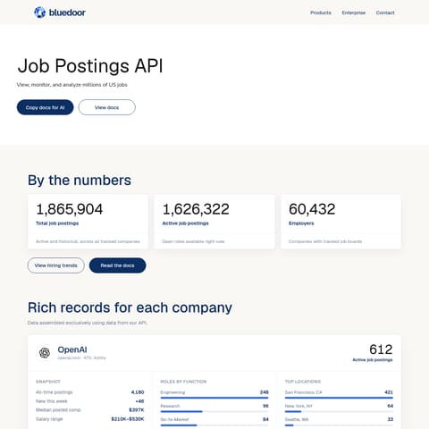
Task: Click the ROLES BY FUNCTION section label
Action: tap(183, 382)
